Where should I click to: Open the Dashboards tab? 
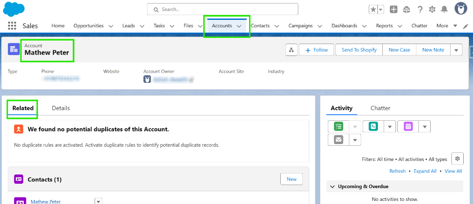point(344,26)
